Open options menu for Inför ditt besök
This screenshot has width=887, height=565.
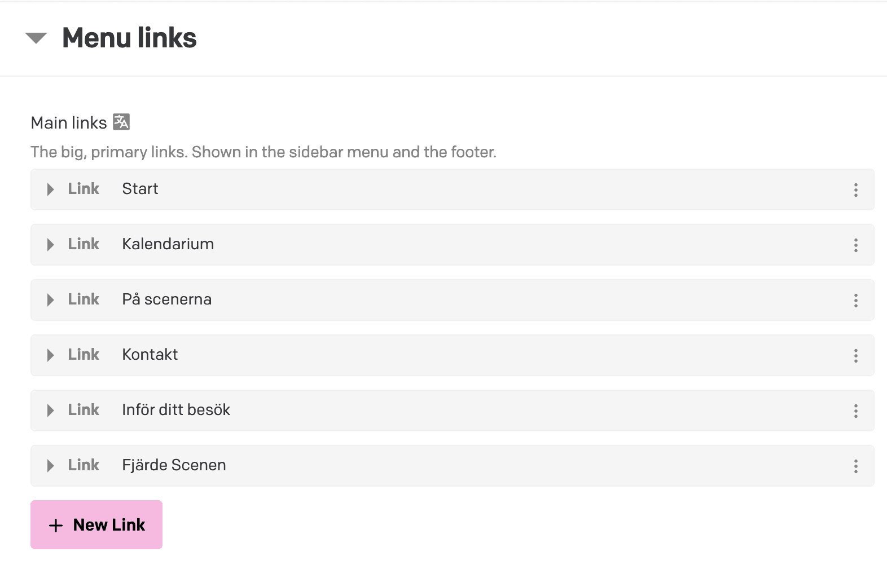click(855, 411)
